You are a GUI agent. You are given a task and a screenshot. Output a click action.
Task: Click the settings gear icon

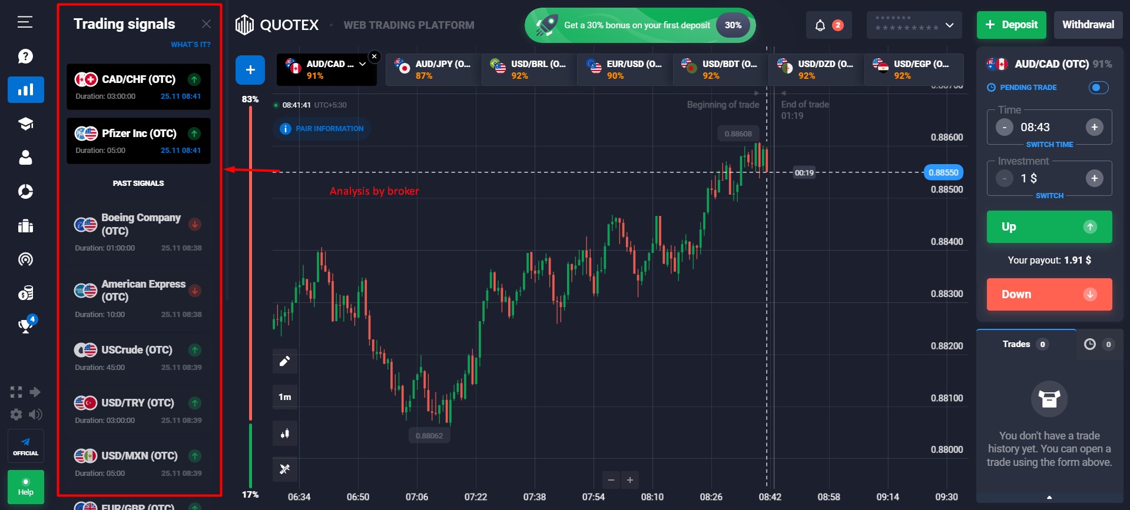pyautogui.click(x=16, y=414)
